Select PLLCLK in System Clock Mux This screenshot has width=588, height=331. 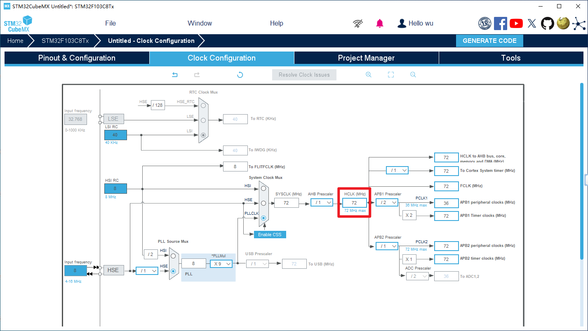point(263,218)
